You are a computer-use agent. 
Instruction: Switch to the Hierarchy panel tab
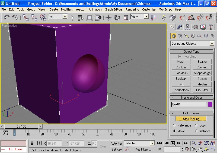click(x=187, y=27)
